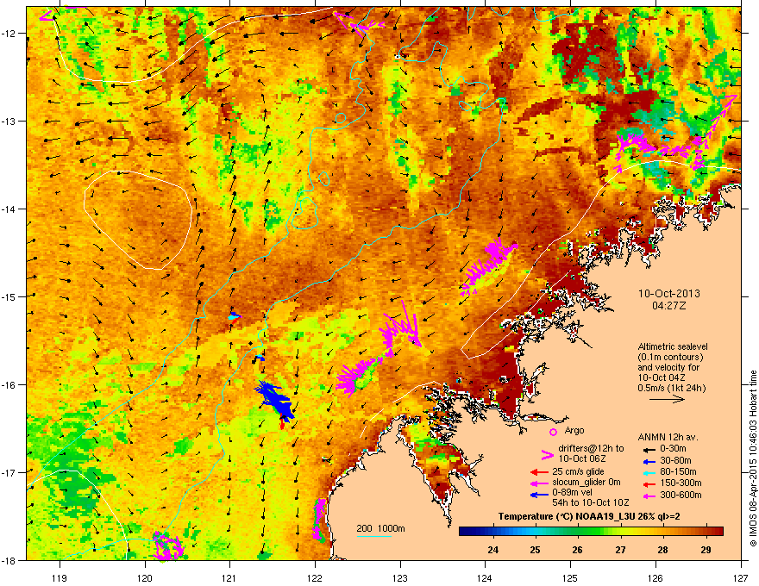Click the longitude axis label 121

(229, 577)
